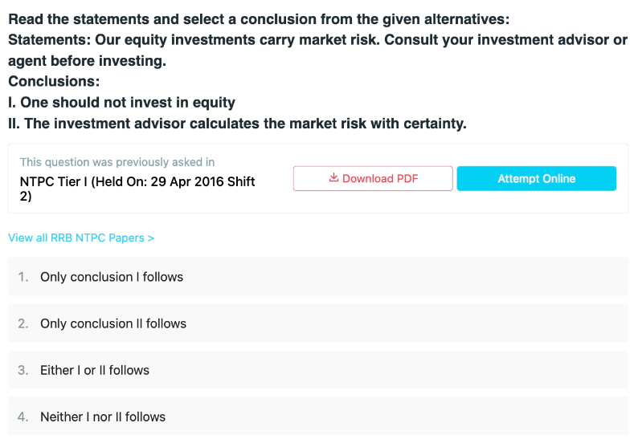
Task: Click the Statements line about equity investments
Action: (317, 50)
